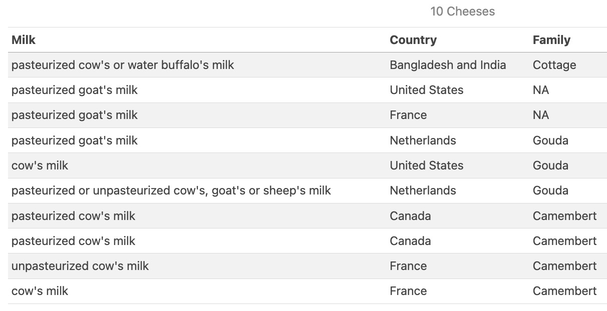This screenshot has height=311, width=607.
Task: Select the first United States cell
Action: tap(427, 90)
